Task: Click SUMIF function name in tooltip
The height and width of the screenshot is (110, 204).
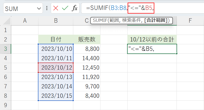Action: pyautogui.click(x=100, y=20)
